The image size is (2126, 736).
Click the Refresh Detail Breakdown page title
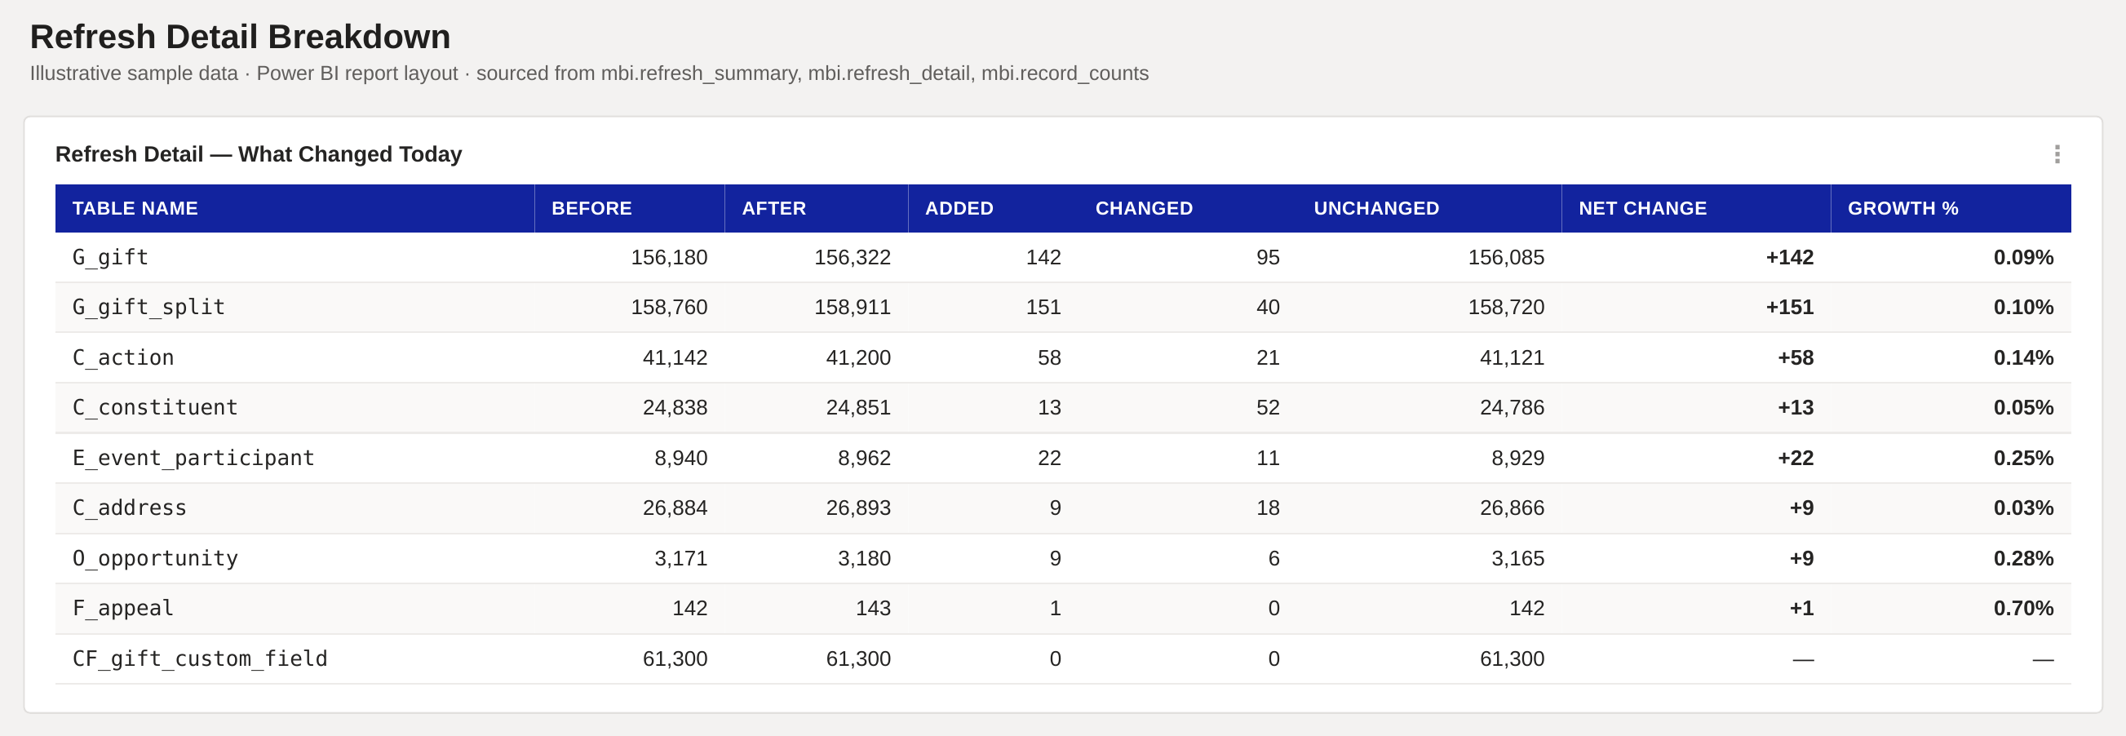pos(240,38)
